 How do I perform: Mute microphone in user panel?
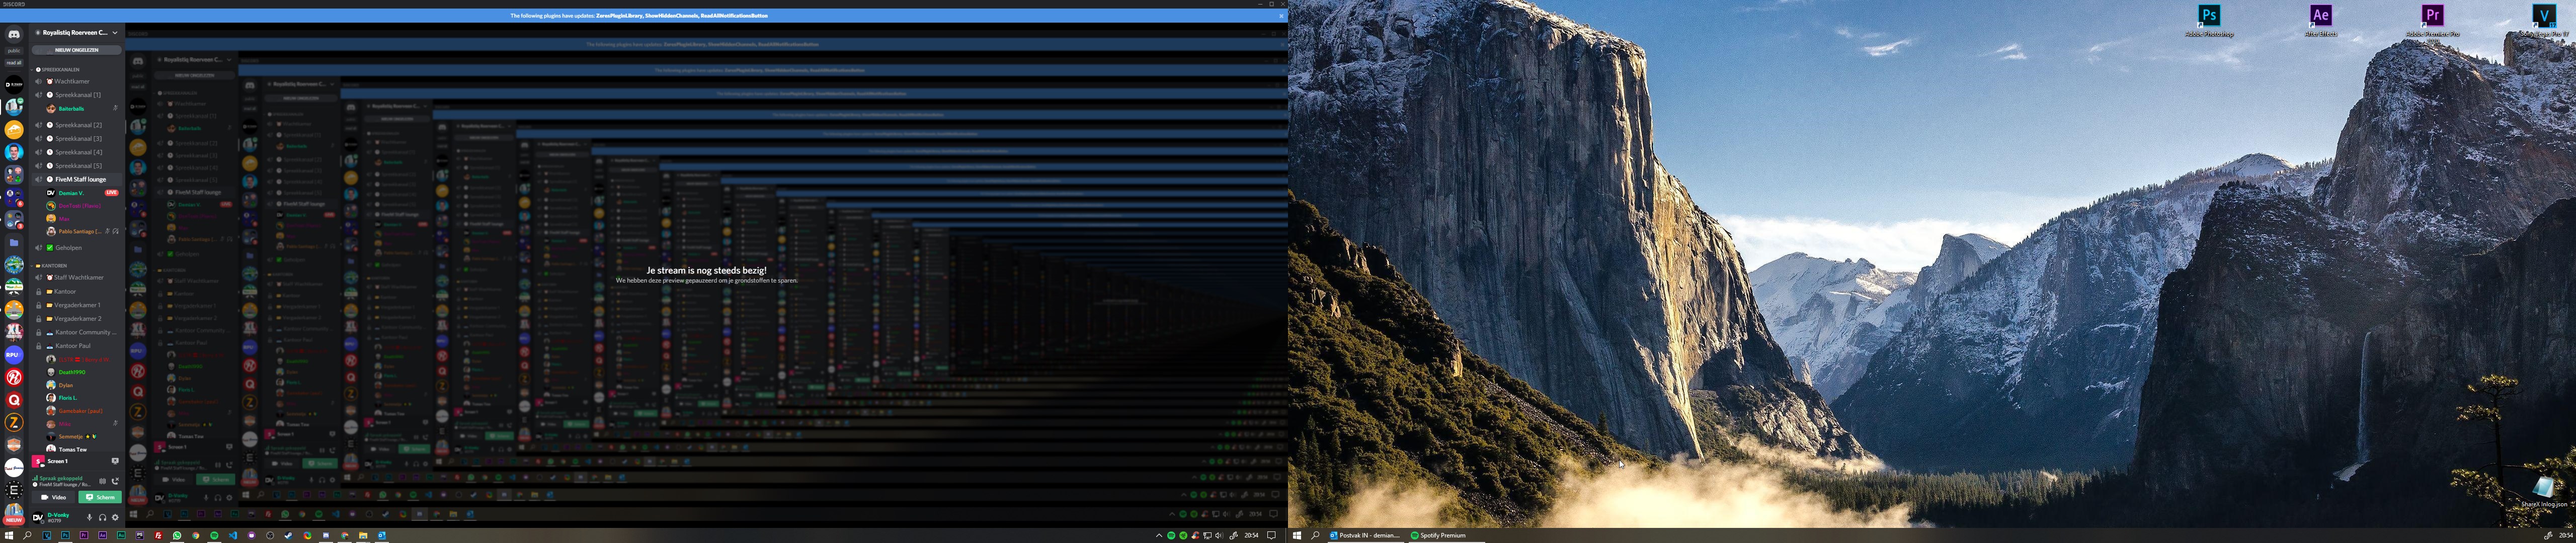coord(89,517)
